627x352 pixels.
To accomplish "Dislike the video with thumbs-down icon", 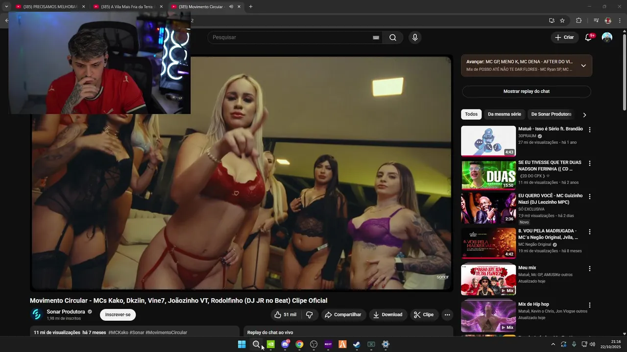I will point(309,315).
